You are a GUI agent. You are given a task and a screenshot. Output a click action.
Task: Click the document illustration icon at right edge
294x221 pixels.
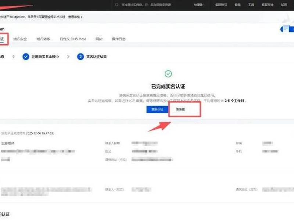[286, 29]
